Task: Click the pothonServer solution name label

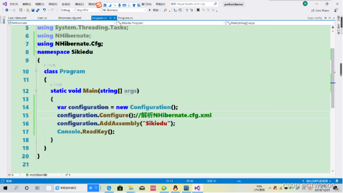Action: 234,4
